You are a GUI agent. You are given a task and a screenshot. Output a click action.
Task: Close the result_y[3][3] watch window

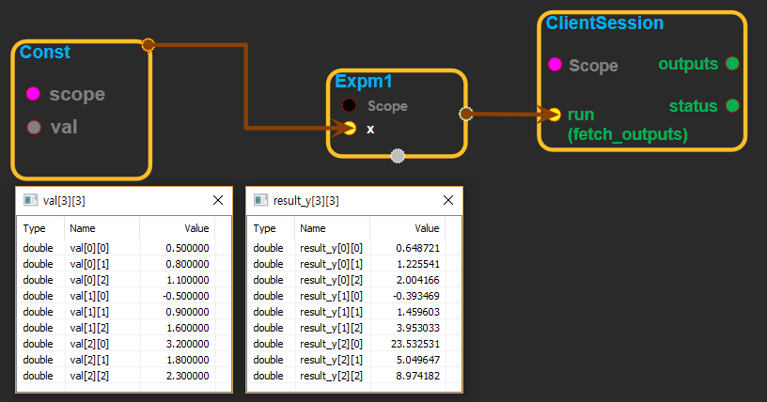pyautogui.click(x=448, y=200)
